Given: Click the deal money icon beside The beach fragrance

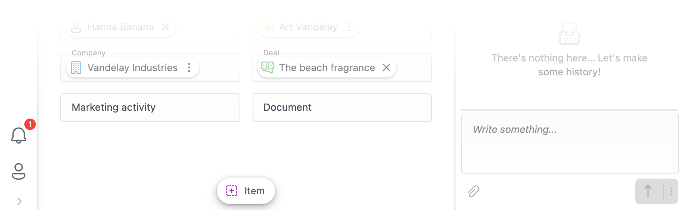Looking at the screenshot, I should pos(268,67).
